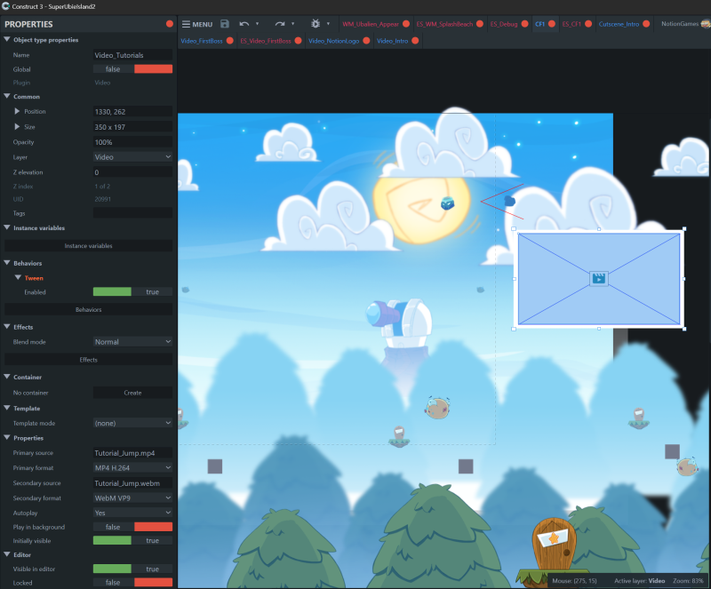Close the ES_Debug tab via red dot

[526, 24]
